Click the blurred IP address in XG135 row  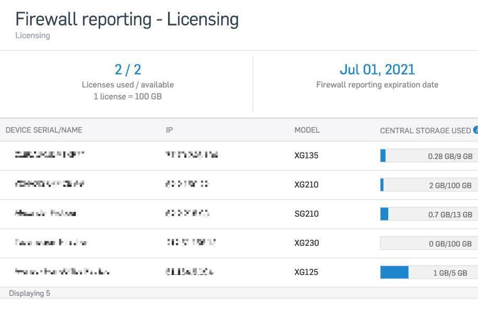click(x=192, y=155)
